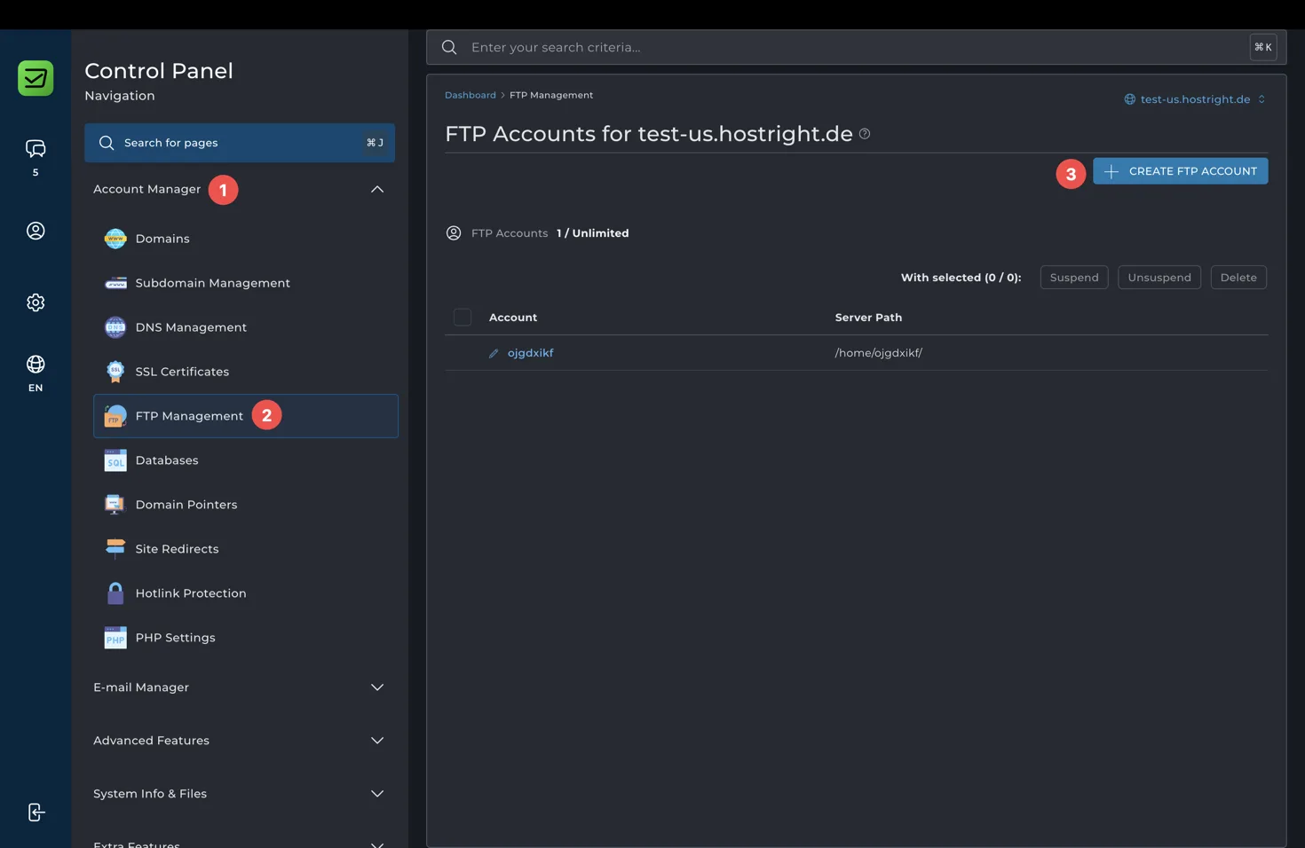Click the help question mark beside page title

tap(865, 134)
